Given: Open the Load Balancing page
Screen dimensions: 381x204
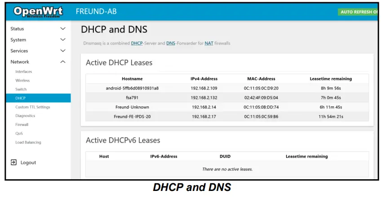Looking at the screenshot, I should pyautogui.click(x=28, y=142).
